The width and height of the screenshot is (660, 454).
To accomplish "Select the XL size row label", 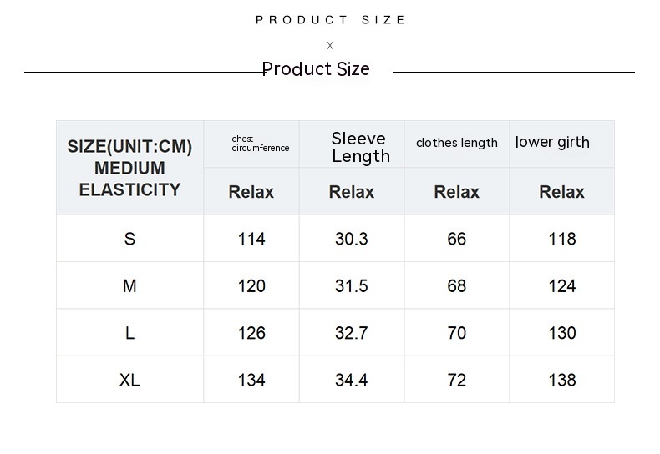I will pos(129,380).
